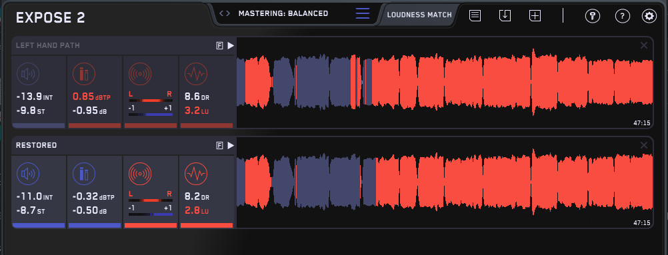
Task: Click dynamic range icon in Restored track
Action: point(195,174)
